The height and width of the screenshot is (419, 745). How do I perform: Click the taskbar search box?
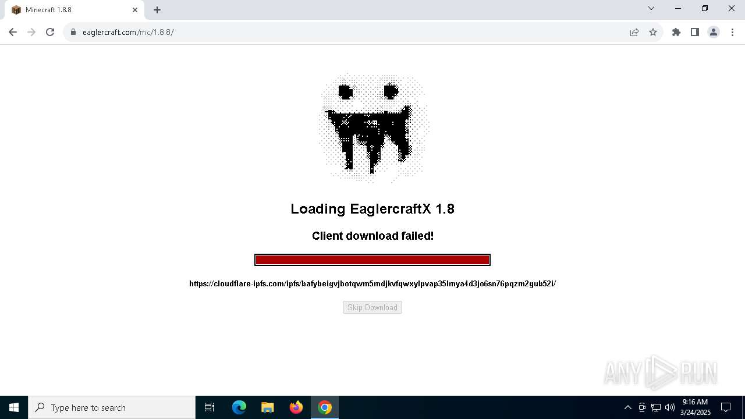click(112, 407)
